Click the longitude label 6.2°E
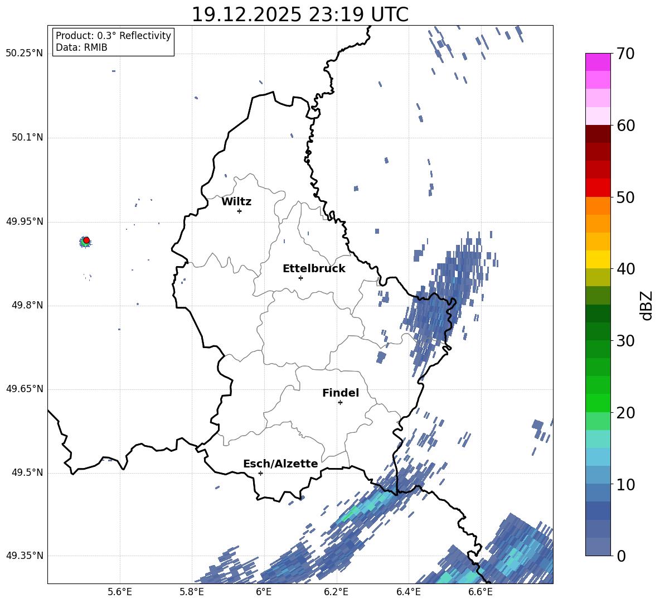The width and height of the screenshot is (660, 603). click(x=336, y=592)
